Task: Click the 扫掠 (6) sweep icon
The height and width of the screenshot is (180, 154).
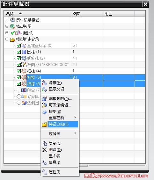Action: point(24,84)
